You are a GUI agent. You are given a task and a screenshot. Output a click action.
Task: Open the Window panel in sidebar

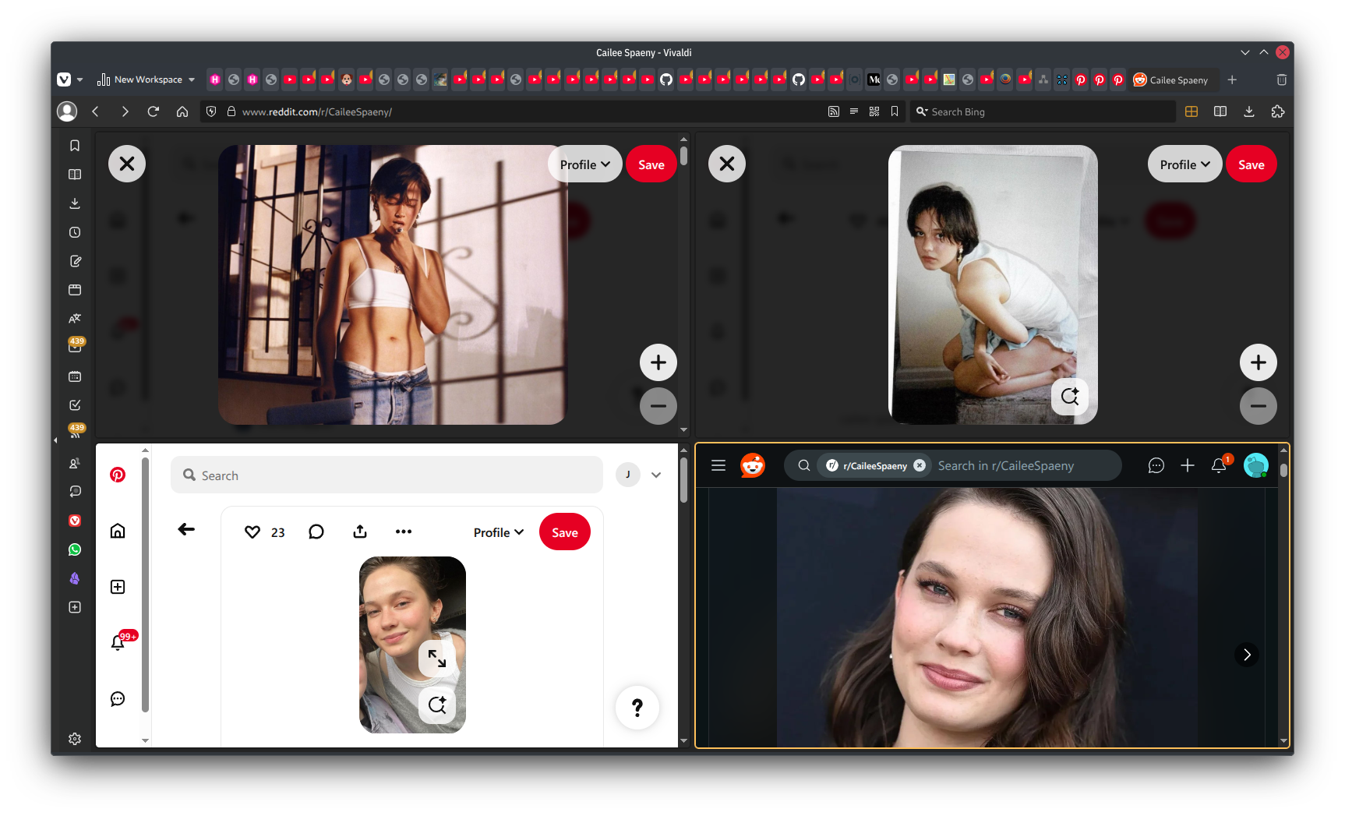pos(75,290)
